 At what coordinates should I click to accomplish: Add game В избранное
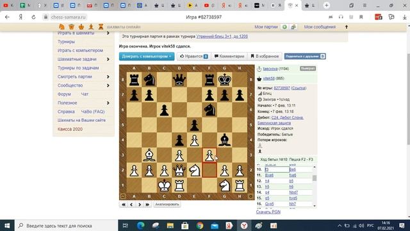(265, 56)
